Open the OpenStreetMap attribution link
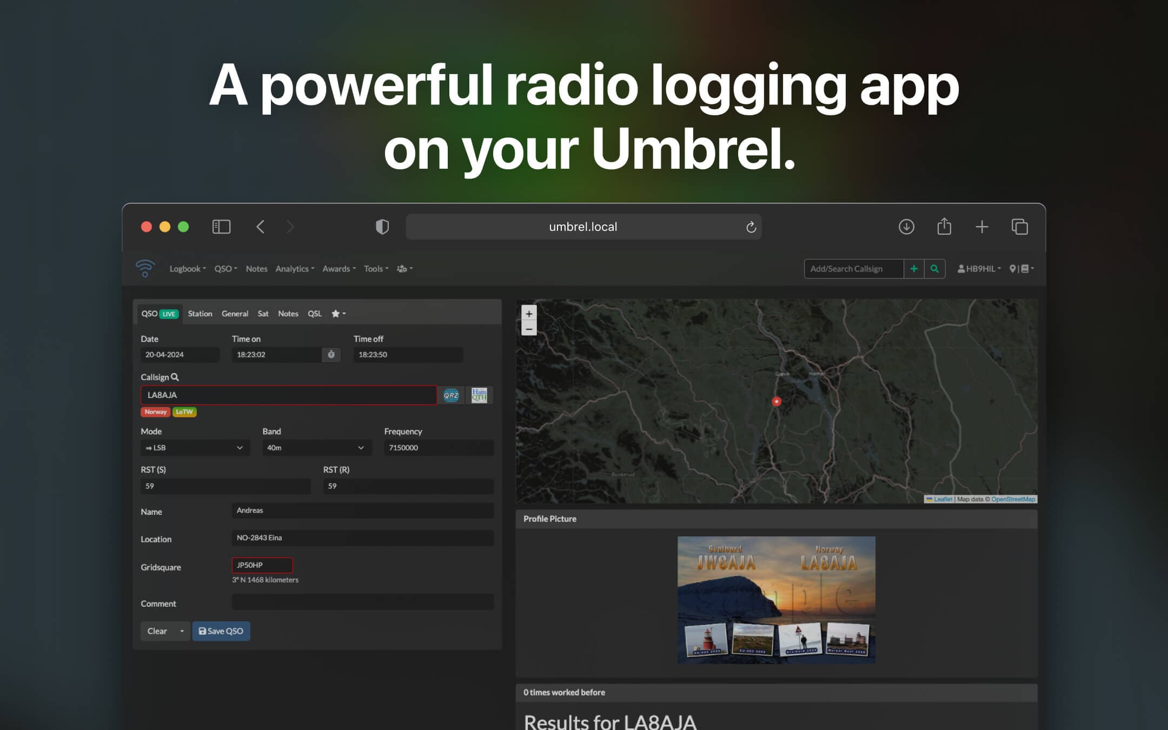 pyautogui.click(x=1013, y=499)
